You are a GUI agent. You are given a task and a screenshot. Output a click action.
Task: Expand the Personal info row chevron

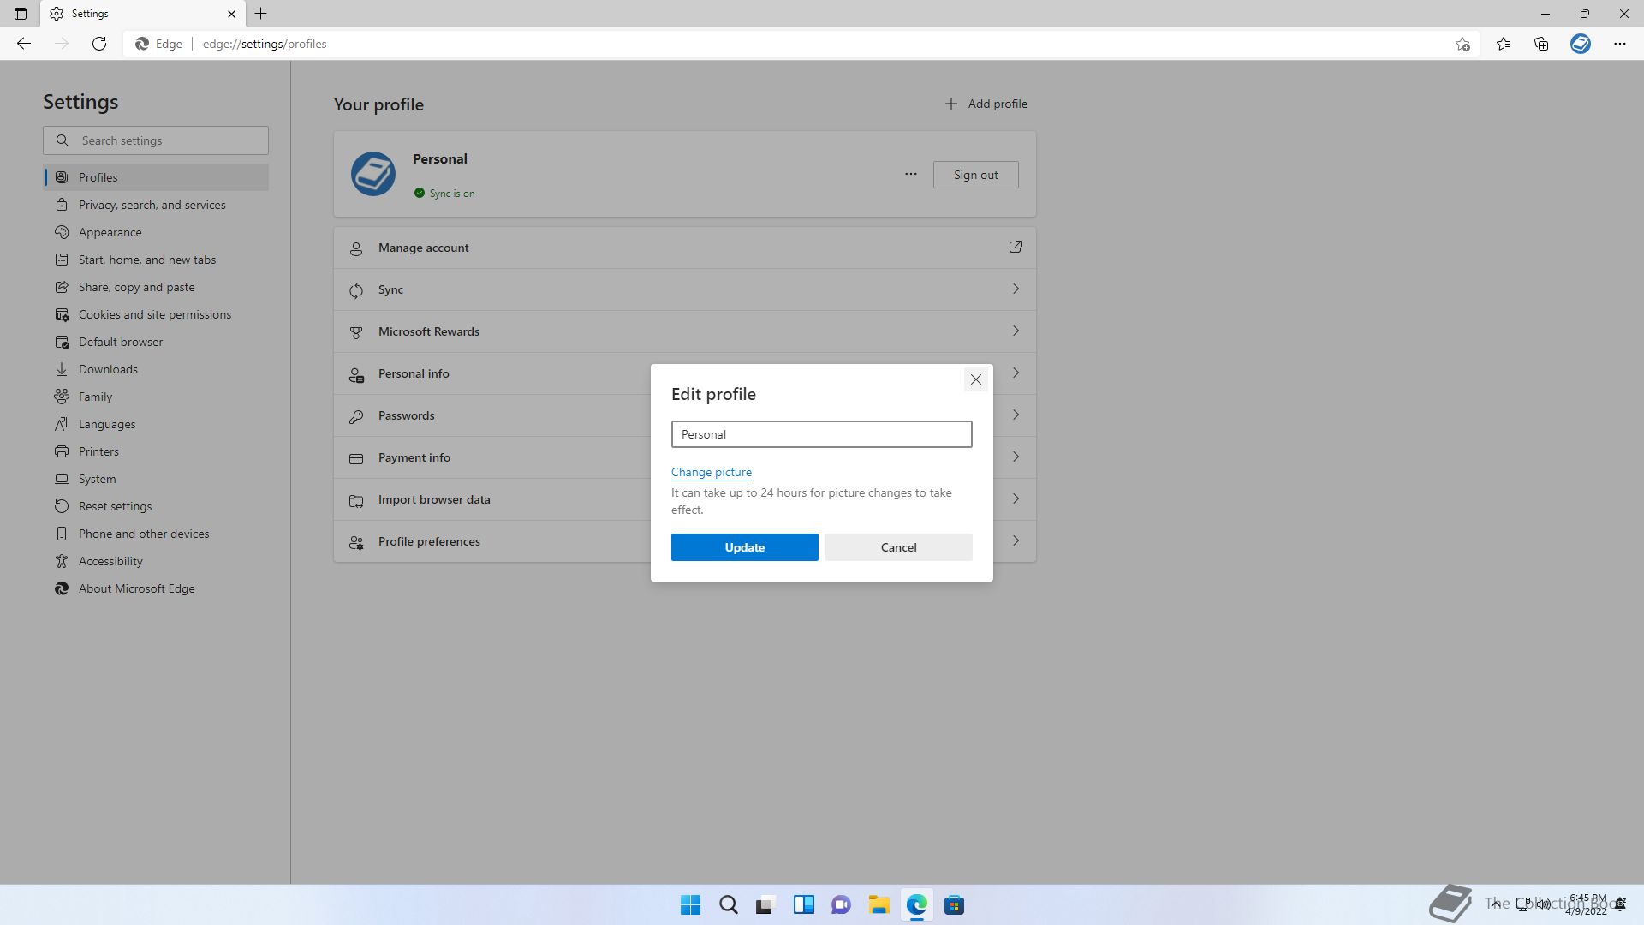point(1016,373)
